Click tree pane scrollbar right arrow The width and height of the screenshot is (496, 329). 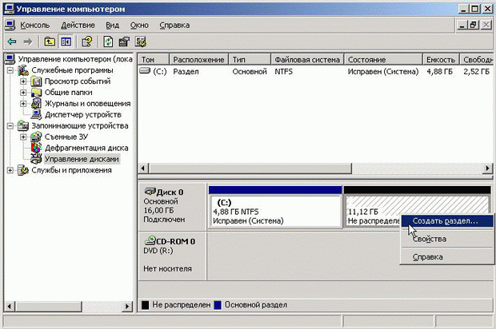(x=127, y=306)
